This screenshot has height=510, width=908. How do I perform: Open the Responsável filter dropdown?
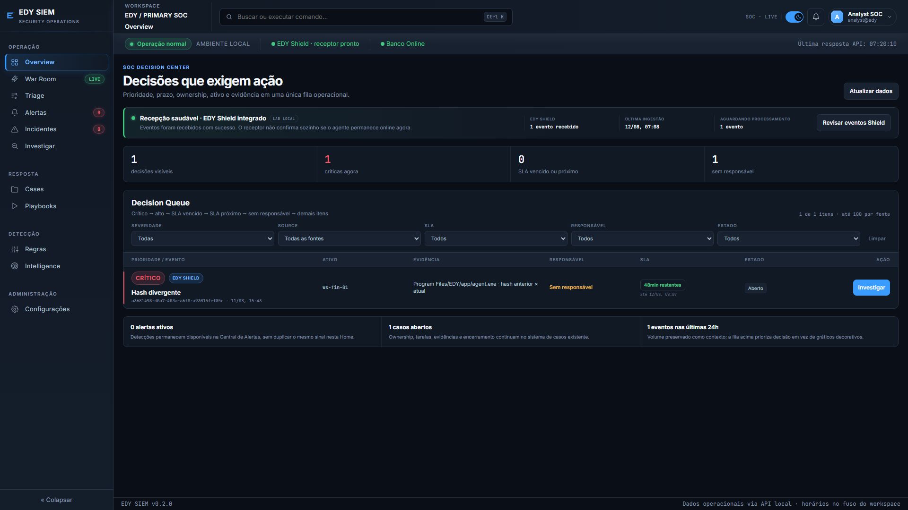(x=642, y=238)
